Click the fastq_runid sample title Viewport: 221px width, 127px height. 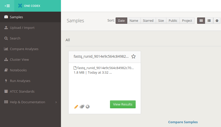coord(101,56)
